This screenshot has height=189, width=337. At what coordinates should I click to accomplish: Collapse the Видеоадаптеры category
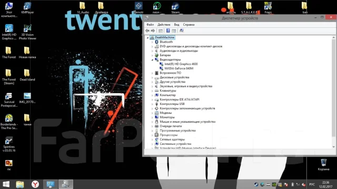pos(152,60)
